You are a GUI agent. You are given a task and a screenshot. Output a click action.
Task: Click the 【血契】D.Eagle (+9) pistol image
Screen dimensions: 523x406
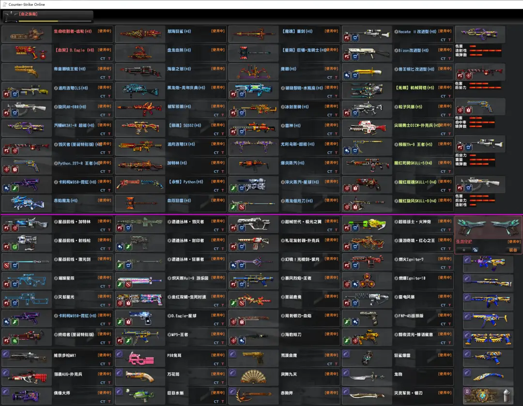(x=30, y=53)
